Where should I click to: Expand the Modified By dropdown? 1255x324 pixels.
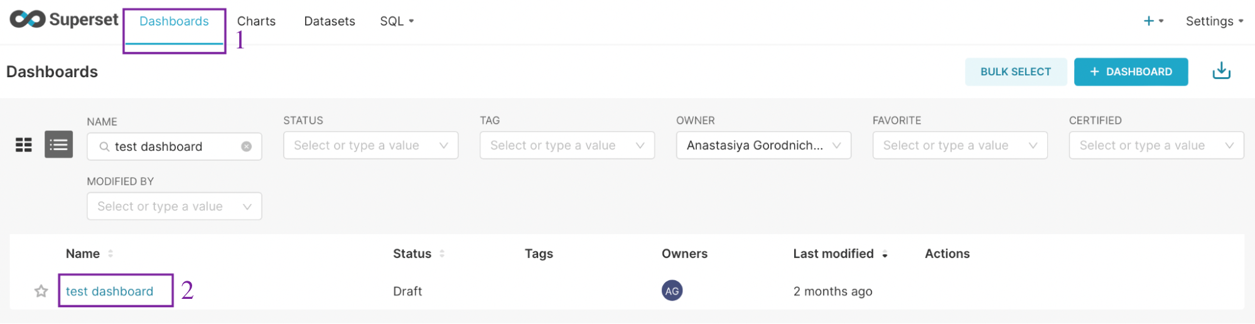[x=174, y=206]
